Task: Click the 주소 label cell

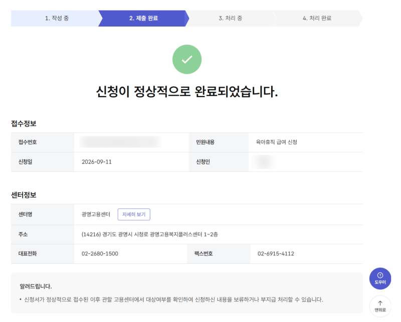Action: (x=43, y=234)
